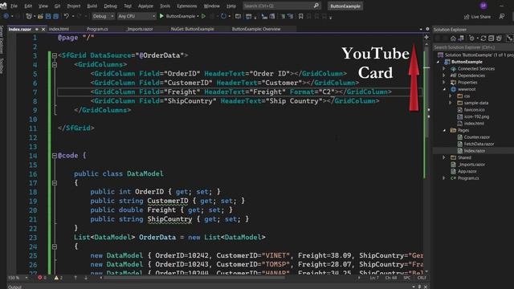Open the Analyze menu
514x289 pixels.
click(145, 6)
